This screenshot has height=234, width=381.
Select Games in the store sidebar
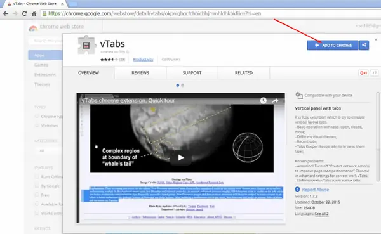41,65
